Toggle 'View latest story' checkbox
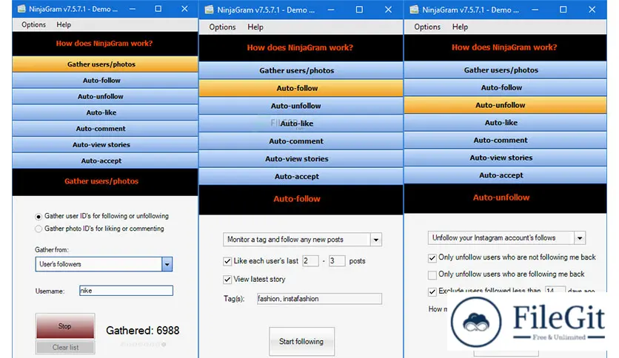Image resolution: width=619 pixels, height=358 pixels. tap(227, 279)
